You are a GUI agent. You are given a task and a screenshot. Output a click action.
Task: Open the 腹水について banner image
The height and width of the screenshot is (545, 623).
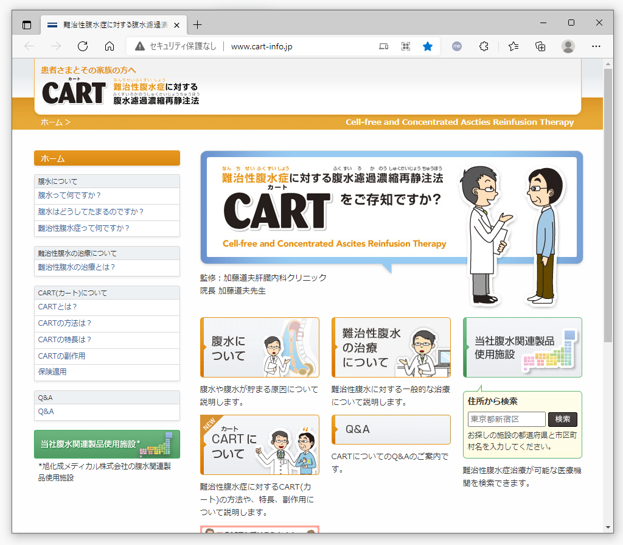(260, 348)
